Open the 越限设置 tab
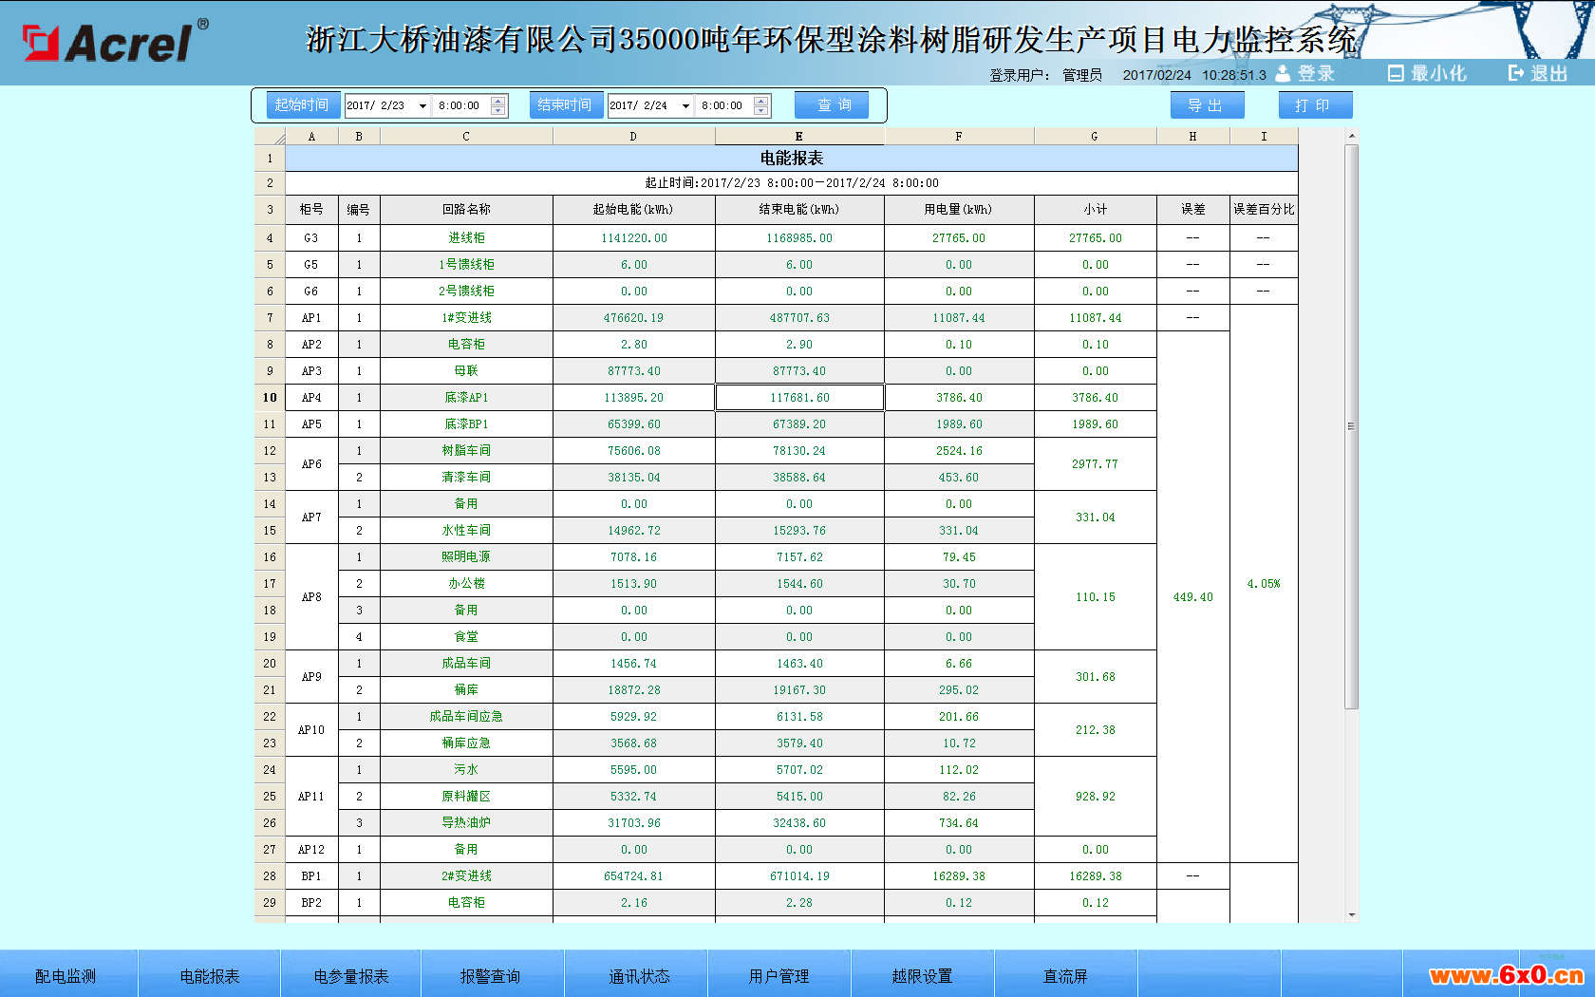The image size is (1595, 997). click(922, 975)
